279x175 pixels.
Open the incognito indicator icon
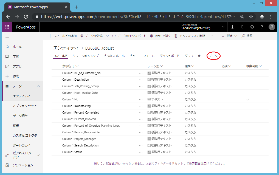[262, 17]
